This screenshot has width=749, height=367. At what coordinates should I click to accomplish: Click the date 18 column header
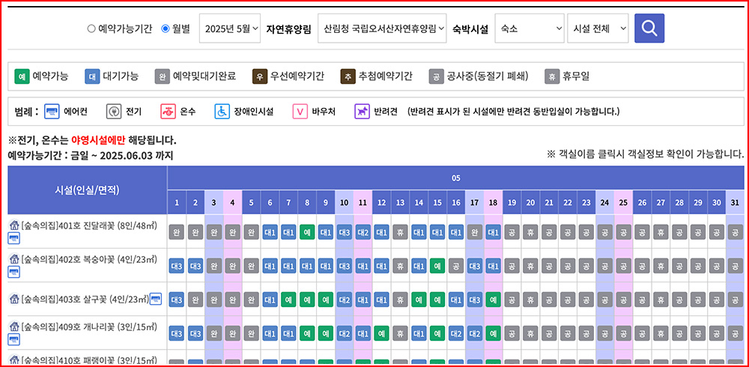click(494, 202)
